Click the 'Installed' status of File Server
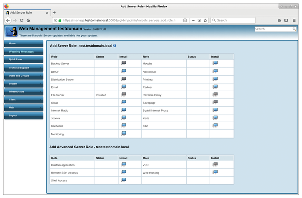 click(x=101, y=95)
